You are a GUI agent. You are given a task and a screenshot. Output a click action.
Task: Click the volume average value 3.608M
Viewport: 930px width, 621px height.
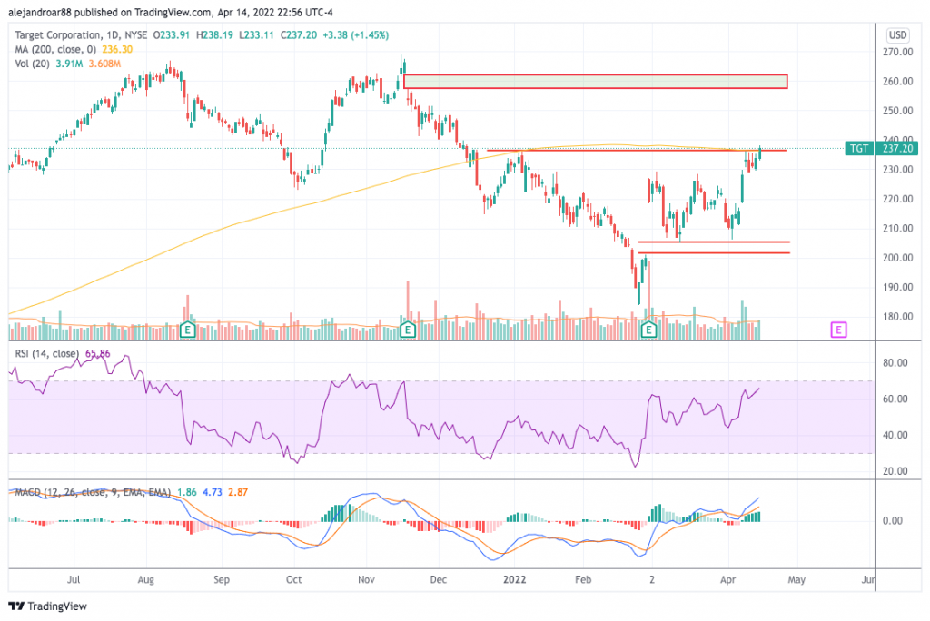coord(105,64)
